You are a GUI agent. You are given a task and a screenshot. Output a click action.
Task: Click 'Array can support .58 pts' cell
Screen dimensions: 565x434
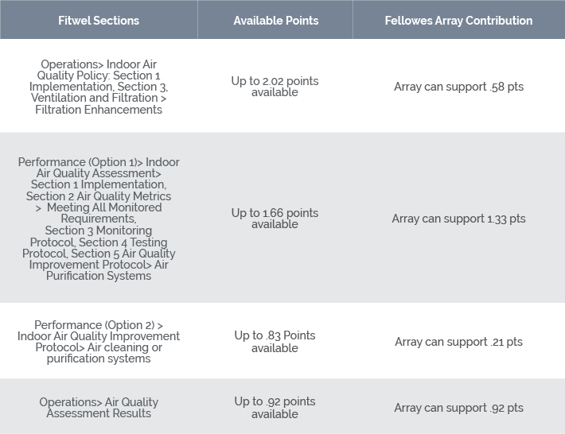[458, 87]
